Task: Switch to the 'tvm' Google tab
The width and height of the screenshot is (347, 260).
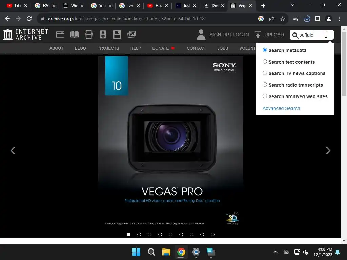Action: click(x=129, y=6)
